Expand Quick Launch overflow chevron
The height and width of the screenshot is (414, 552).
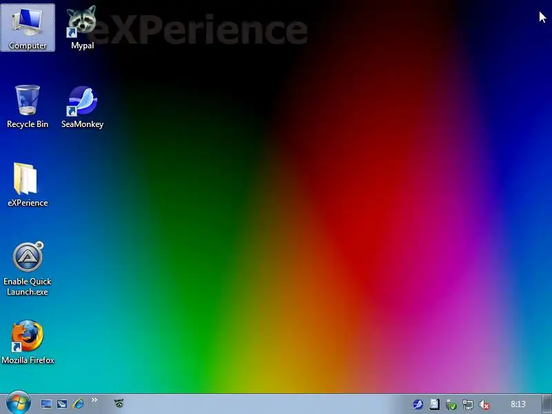(94, 400)
